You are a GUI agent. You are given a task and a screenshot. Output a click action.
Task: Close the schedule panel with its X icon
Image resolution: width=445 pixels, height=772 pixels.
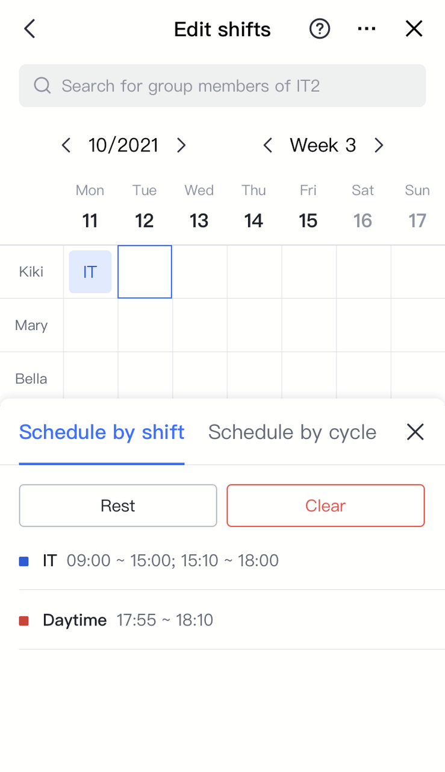(415, 432)
